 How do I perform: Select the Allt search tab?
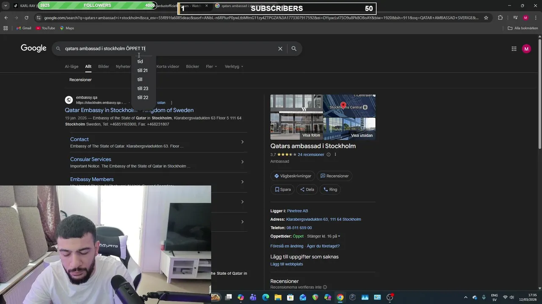coord(88,66)
